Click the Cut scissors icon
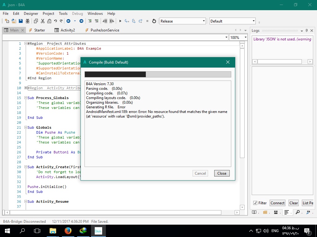Image resolution: width=317 pixels, height=237 pixels. pyautogui.click(x=42, y=21)
